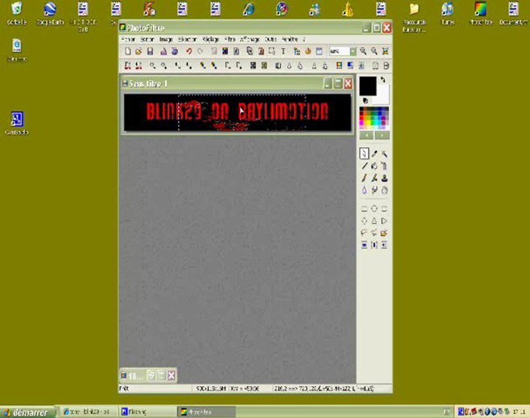Choose the right-pointing Triangle selection shape
Image resolution: width=530 pixels, height=418 pixels.
[384, 221]
